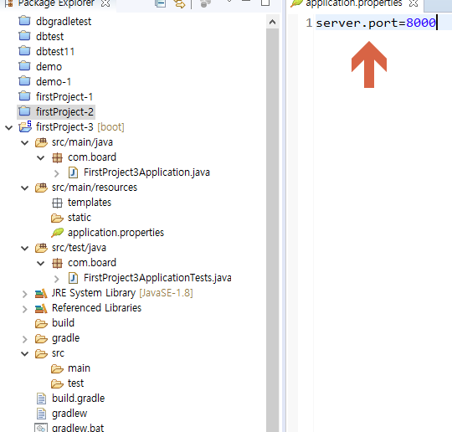This screenshot has height=432, width=452.
Task: Click the green leaf icon of application.properties
Action: click(x=58, y=233)
